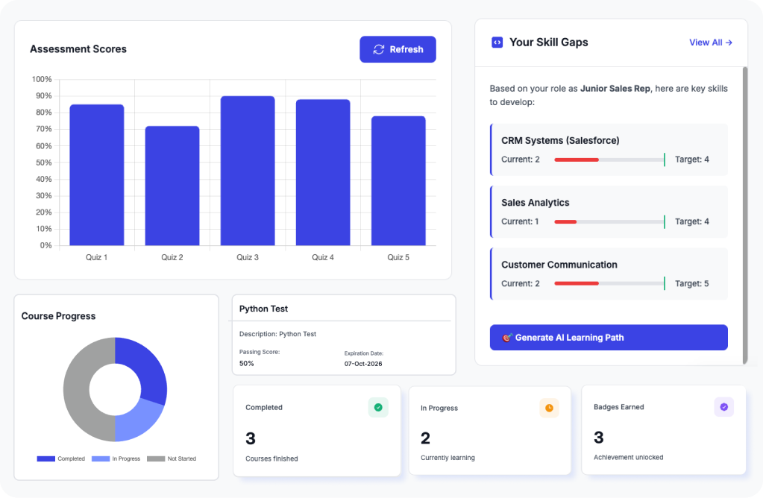The width and height of the screenshot is (763, 498).
Task: Click the CRM Systems (Salesforce) progress bar
Action: click(x=609, y=160)
